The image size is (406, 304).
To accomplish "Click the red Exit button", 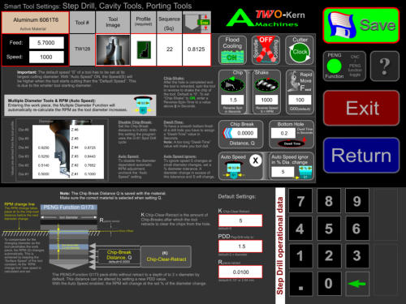I will tap(361, 108).
